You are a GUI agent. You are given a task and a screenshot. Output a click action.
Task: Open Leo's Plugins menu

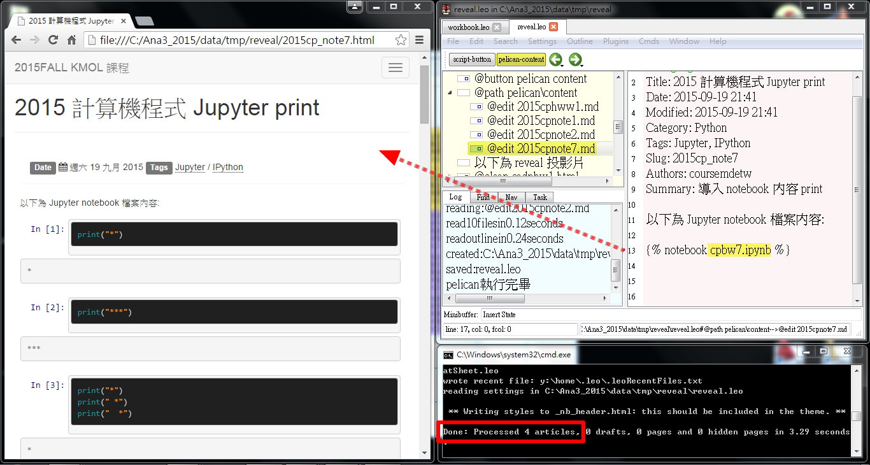pos(616,41)
